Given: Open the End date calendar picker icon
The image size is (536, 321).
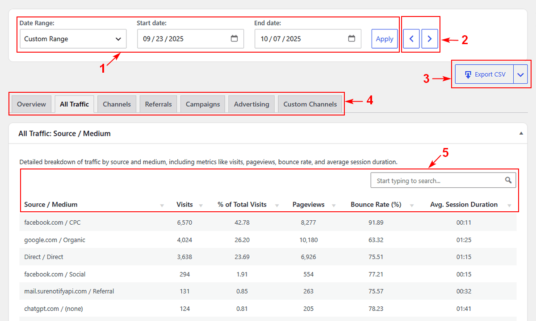Looking at the screenshot, I should coord(352,38).
